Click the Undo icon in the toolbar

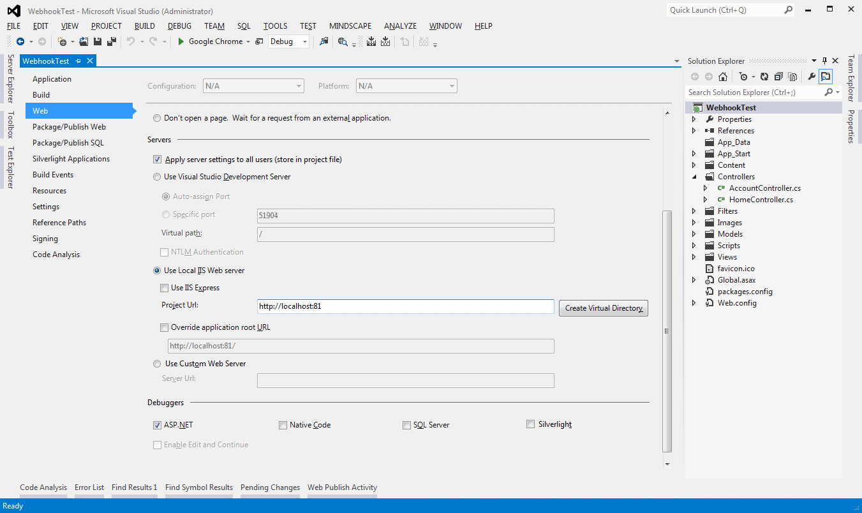click(x=131, y=41)
